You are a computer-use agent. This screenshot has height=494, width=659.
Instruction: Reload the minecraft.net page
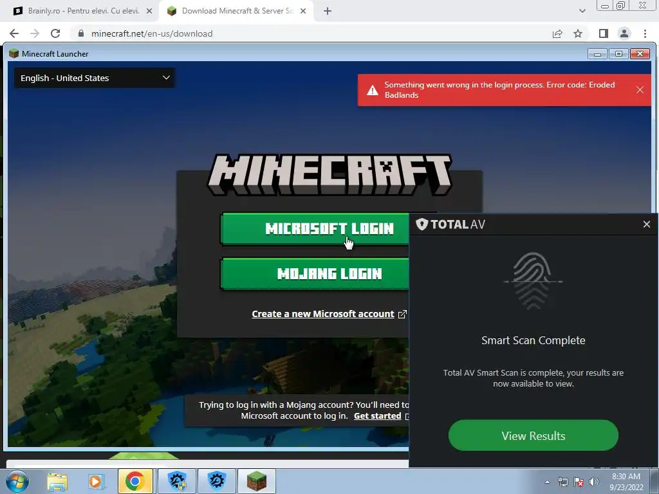[x=55, y=33]
